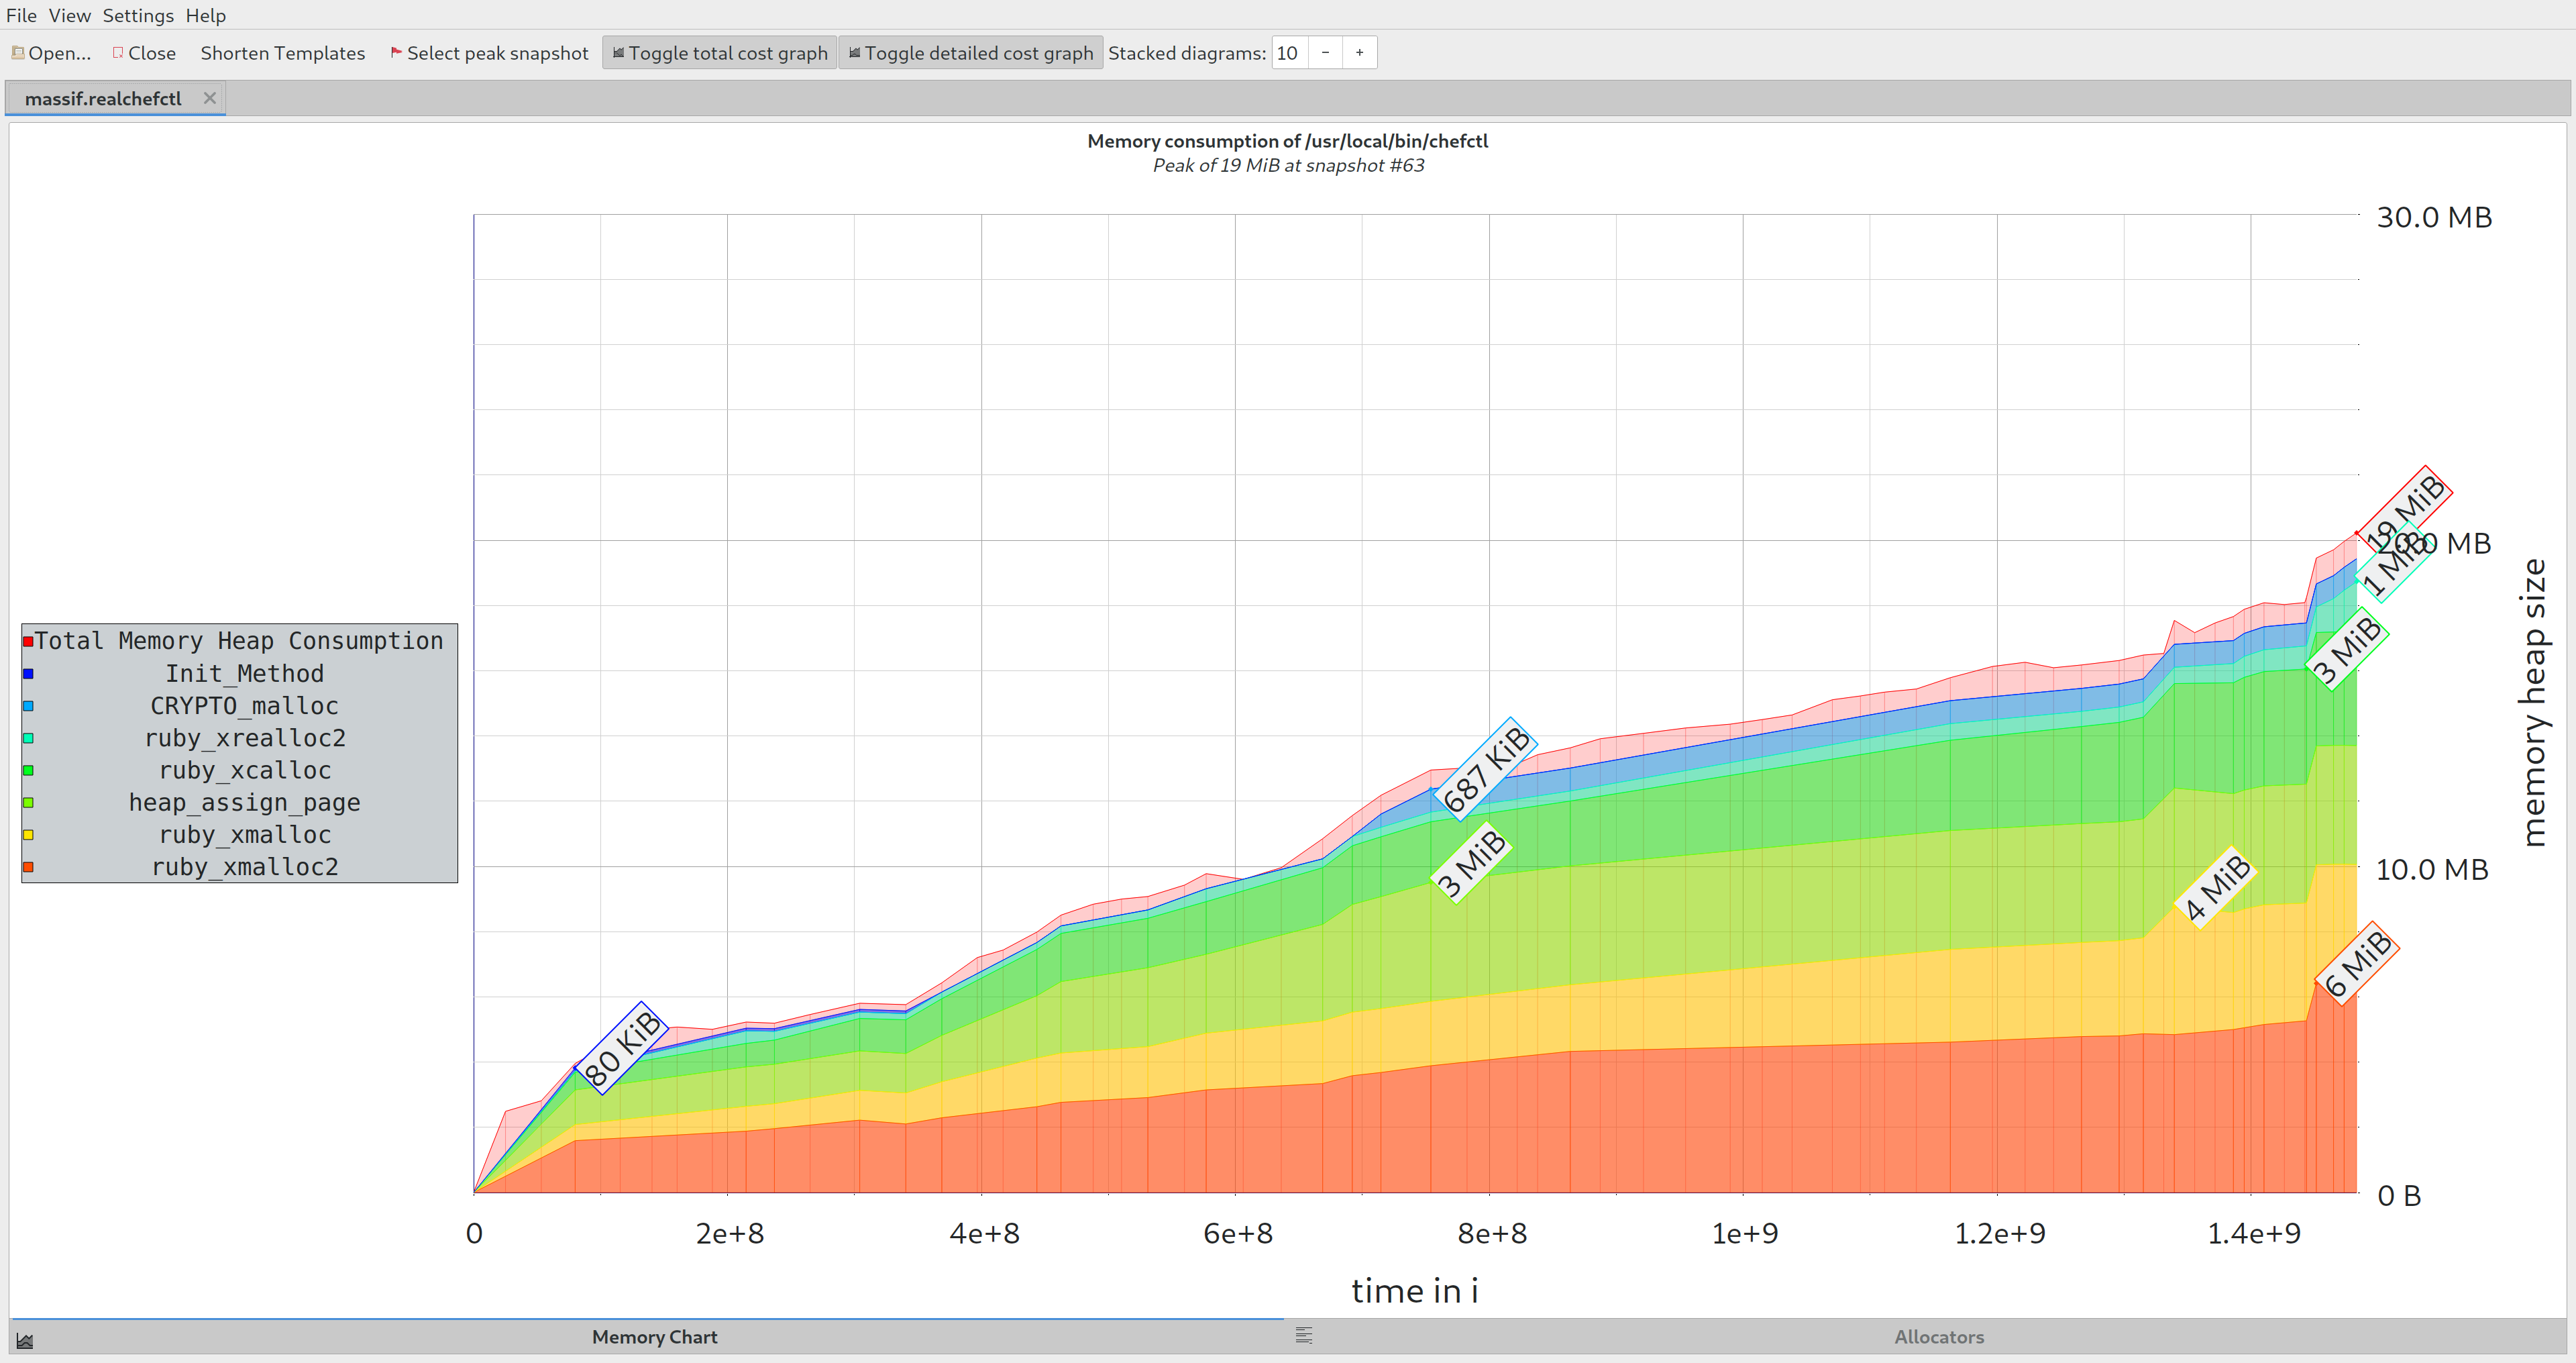Click the Select peak snapshot flag icon
2576x1363 pixels.
tap(396, 53)
